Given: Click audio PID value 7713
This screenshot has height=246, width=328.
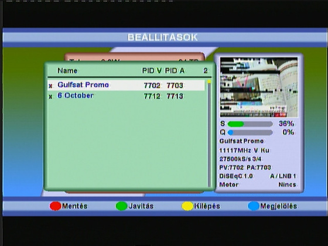Looking at the screenshot, I should 175,96.
